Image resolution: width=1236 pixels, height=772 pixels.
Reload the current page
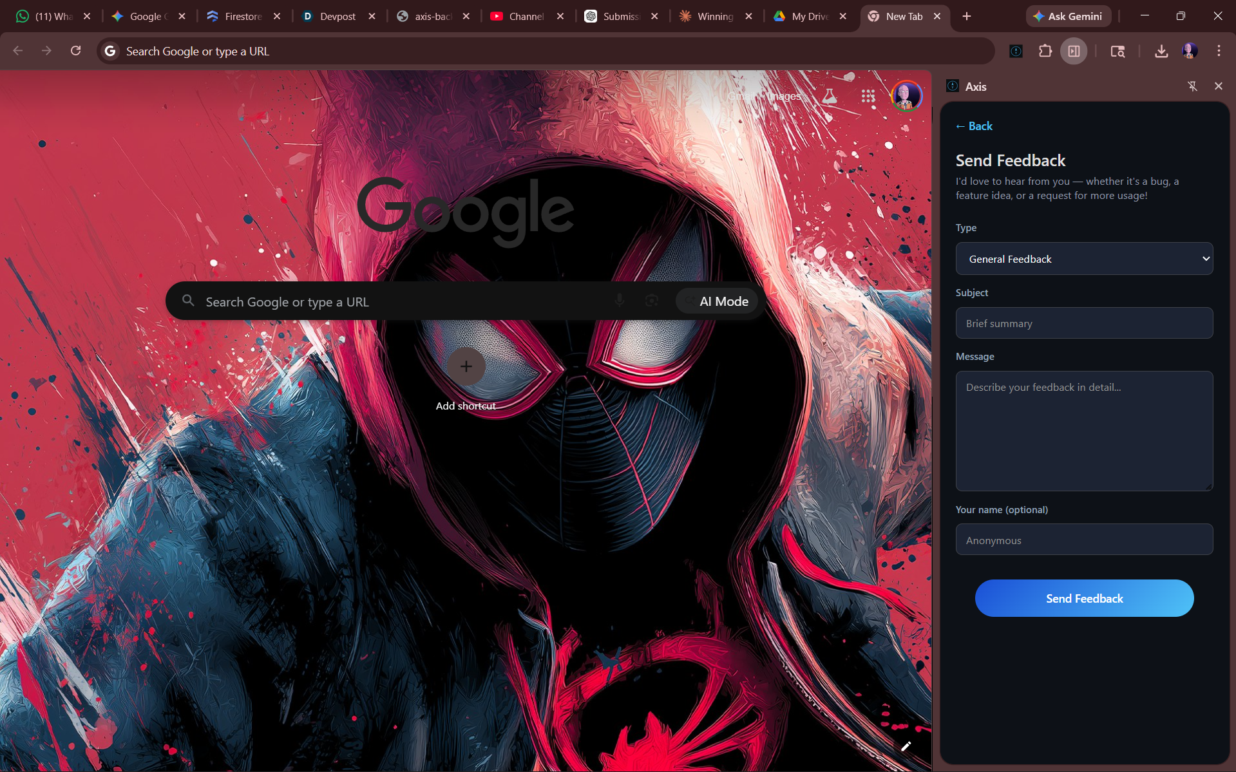coord(75,51)
